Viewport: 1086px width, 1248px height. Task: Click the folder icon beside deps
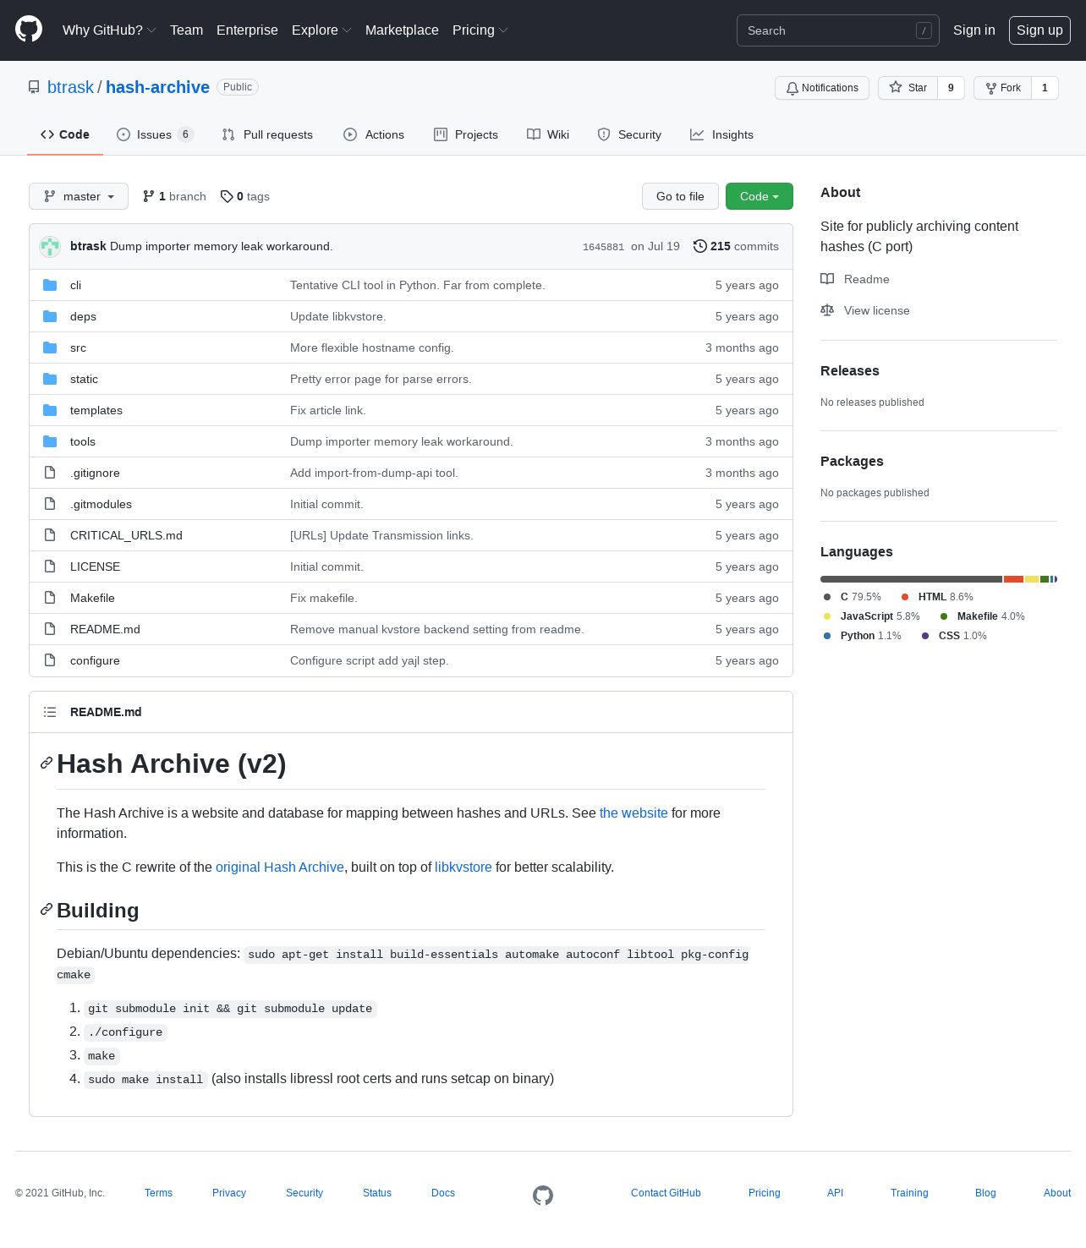(x=50, y=316)
